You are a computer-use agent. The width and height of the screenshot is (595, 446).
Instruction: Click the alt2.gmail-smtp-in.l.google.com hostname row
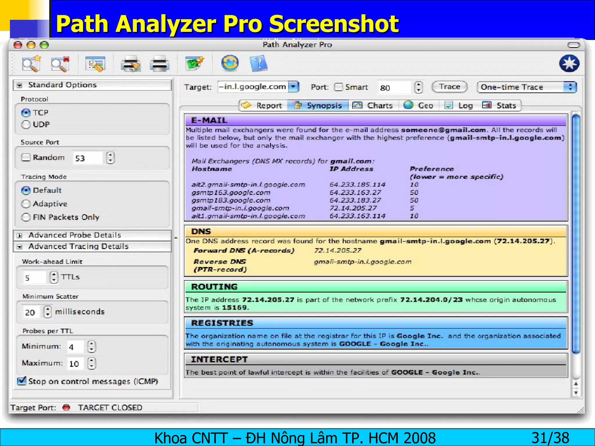[248, 185]
